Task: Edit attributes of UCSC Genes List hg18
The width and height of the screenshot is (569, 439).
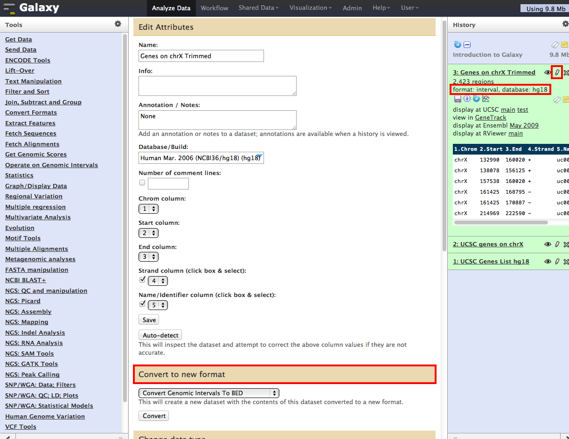Action: tap(557, 262)
